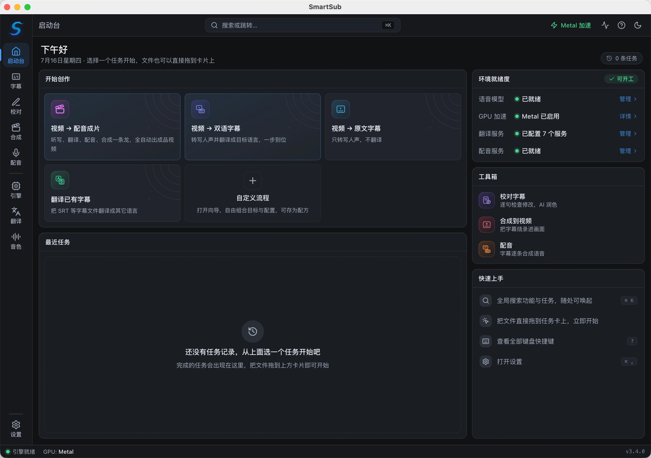
Task: Click the 已配置 7 个服务 status text
Action: click(544, 134)
